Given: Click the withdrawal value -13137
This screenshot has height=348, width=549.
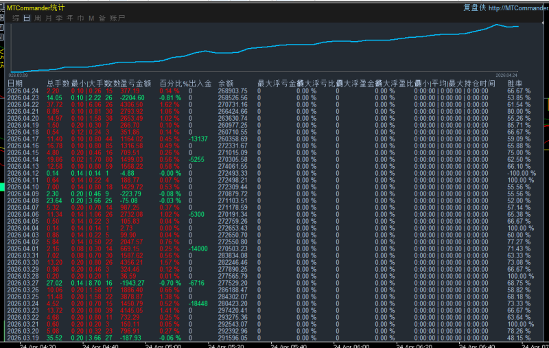Looking at the screenshot, I should click(198, 139).
